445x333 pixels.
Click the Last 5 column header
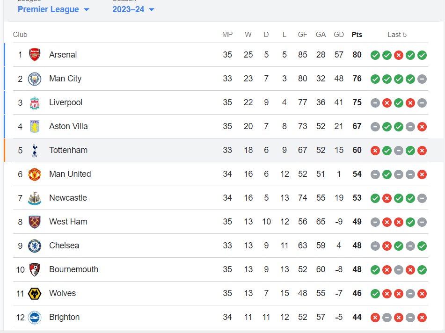397,35
